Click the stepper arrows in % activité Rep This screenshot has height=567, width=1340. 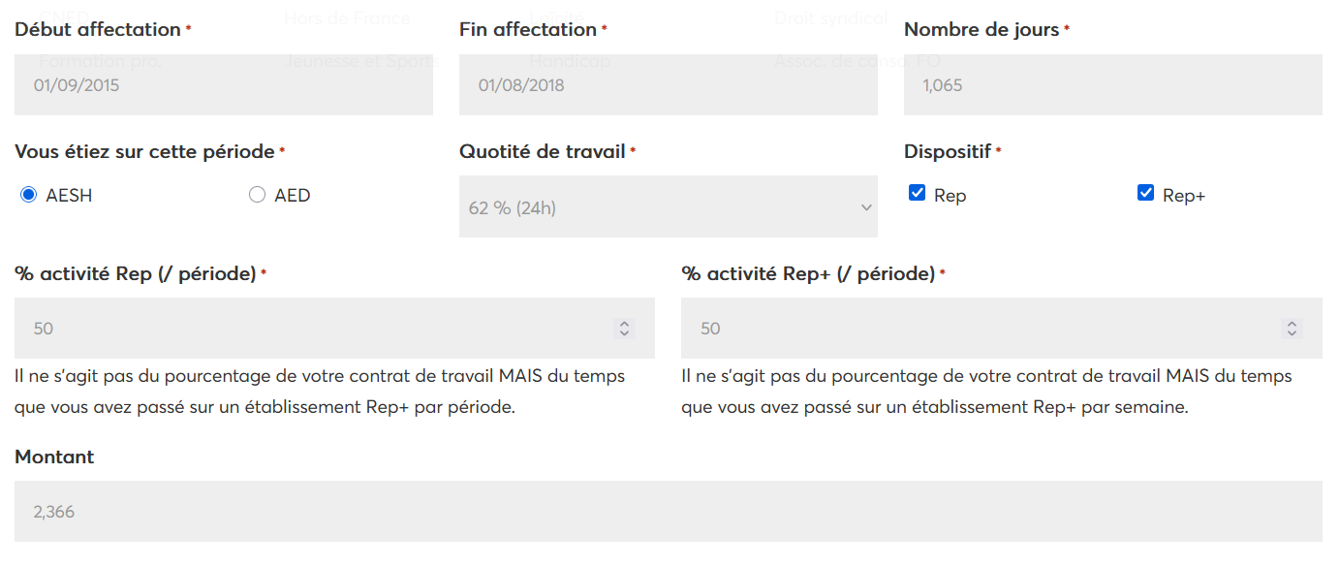(x=625, y=329)
